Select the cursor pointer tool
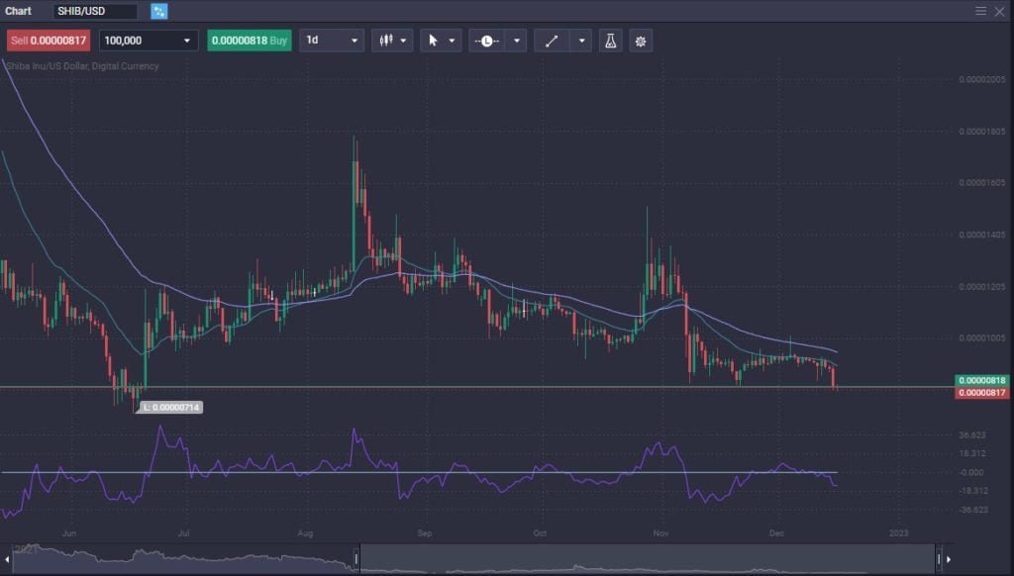Image resolution: width=1014 pixels, height=576 pixels. [x=433, y=41]
